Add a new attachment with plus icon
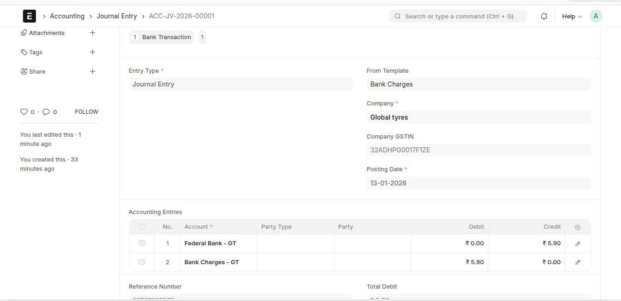Screen dimensions: 621x301 [x=93, y=33]
